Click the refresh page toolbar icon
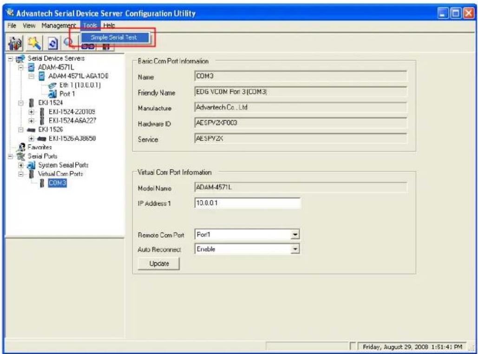The image size is (478, 354). click(x=53, y=43)
